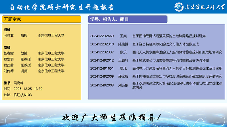The height and width of the screenshot is (127, 227).
Task: Select committee member 杨春霞
Action: coord(9,53)
